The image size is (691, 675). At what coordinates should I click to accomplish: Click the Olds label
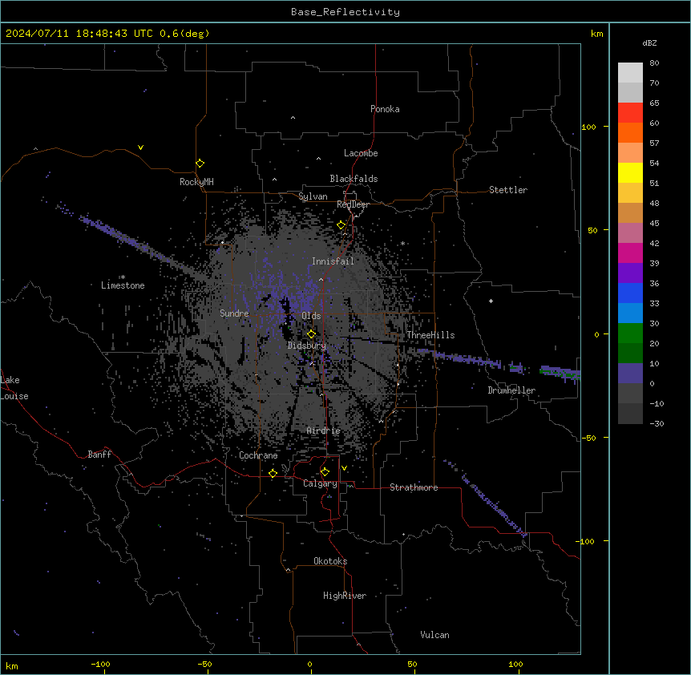[x=311, y=316]
